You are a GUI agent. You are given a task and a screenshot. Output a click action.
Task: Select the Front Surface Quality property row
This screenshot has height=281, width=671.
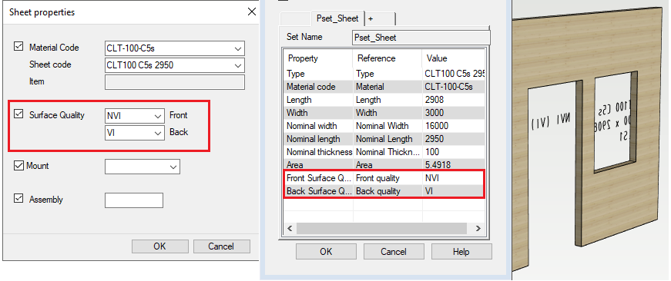coord(384,178)
